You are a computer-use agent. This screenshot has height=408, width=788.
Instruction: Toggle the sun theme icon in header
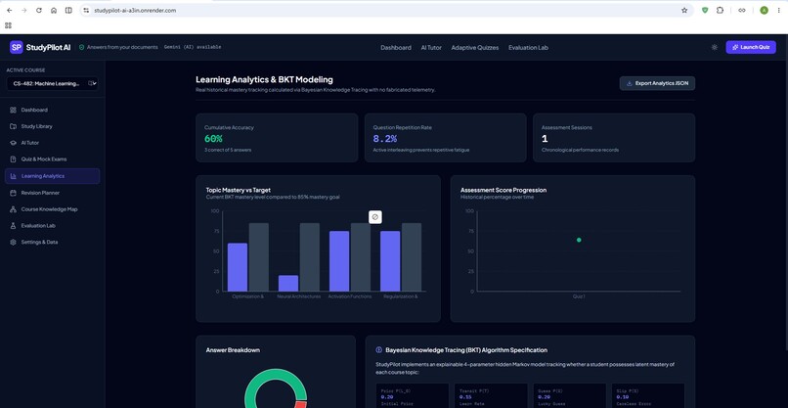pyautogui.click(x=714, y=47)
